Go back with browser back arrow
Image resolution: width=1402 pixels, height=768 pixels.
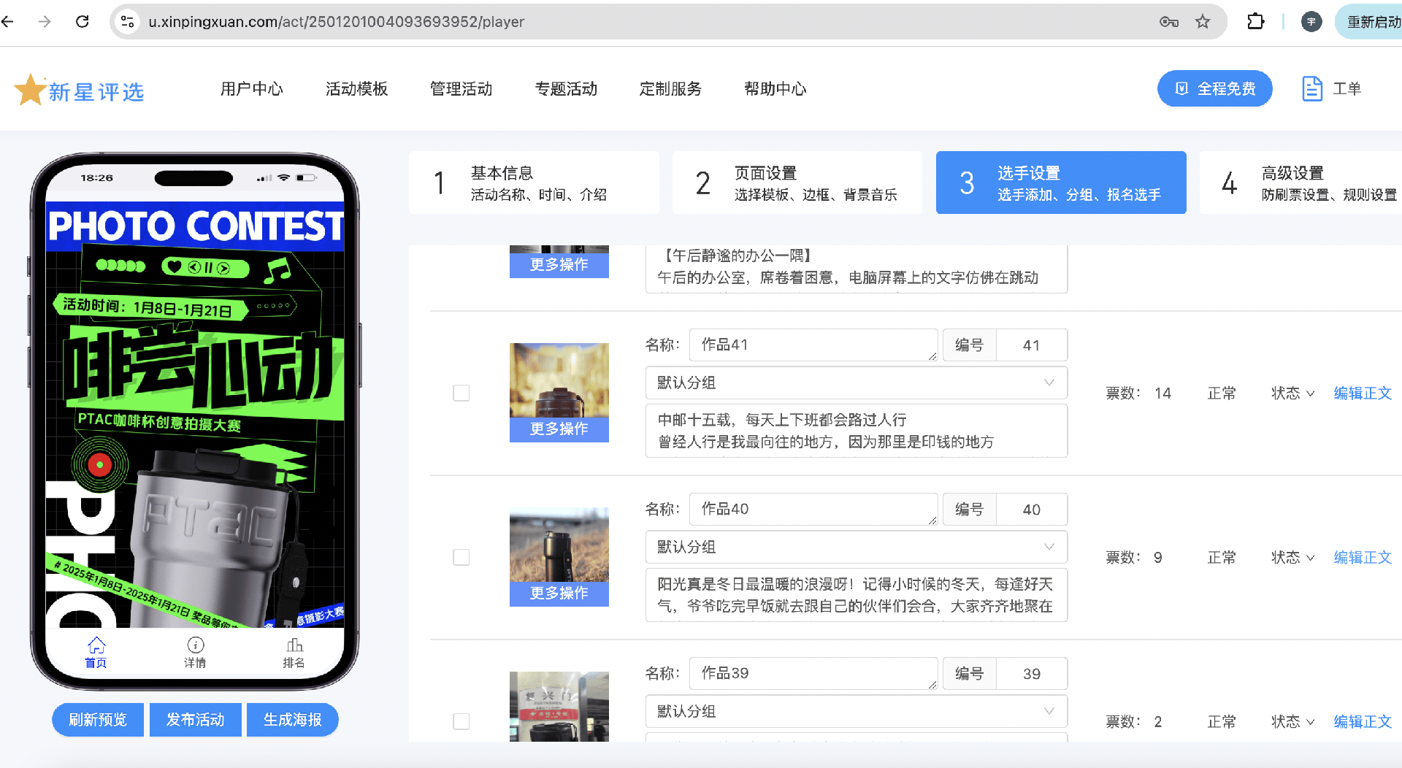[8, 22]
